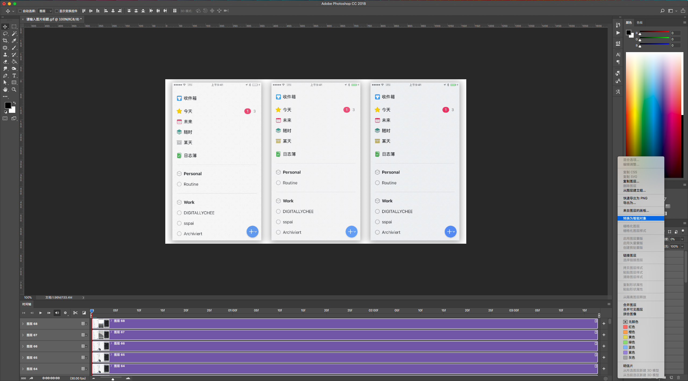
Task: Expand the 图层 68 timeline track
Action: click(23, 324)
